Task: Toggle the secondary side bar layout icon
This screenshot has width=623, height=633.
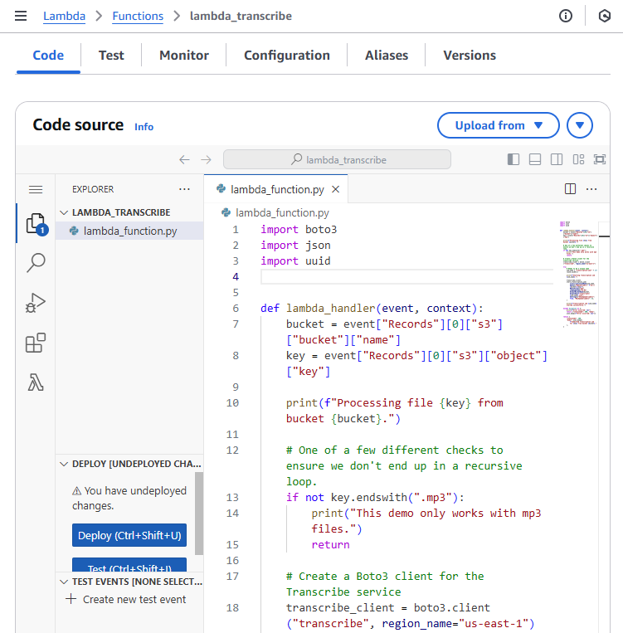Action: pos(557,159)
